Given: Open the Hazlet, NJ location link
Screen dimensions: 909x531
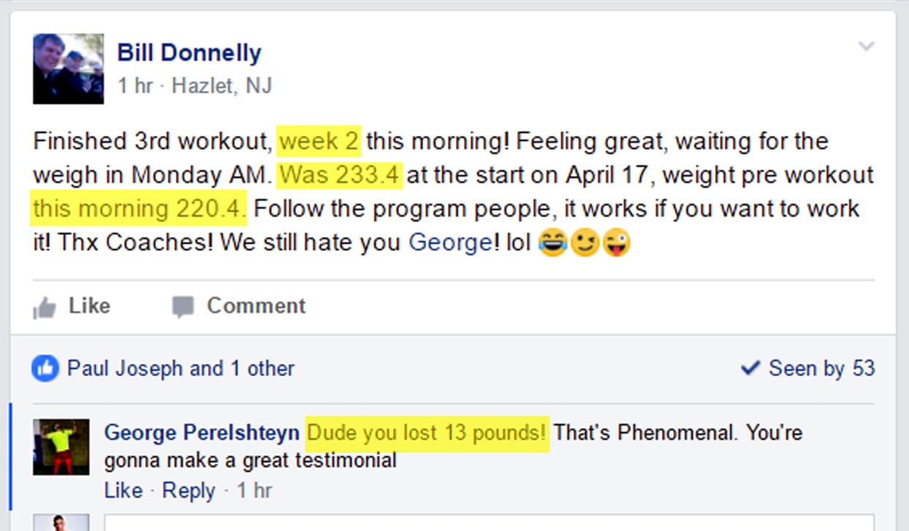Looking at the screenshot, I should pyautogui.click(x=221, y=86).
